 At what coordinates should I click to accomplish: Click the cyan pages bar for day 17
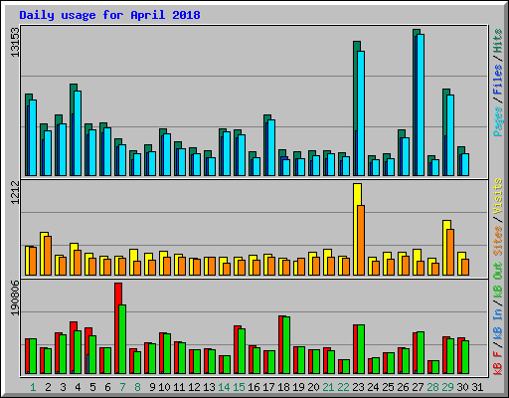(271, 147)
